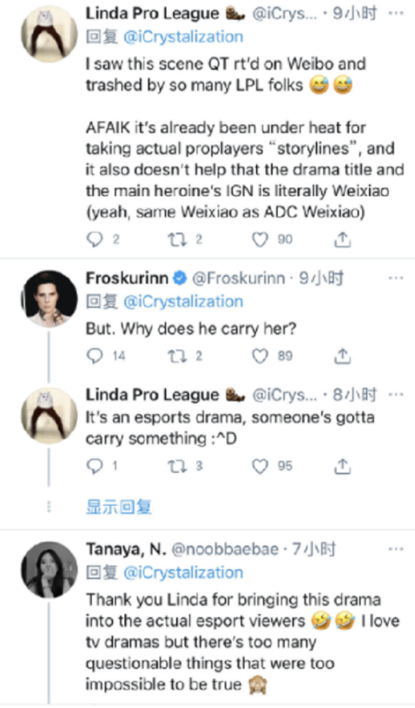Expand hidden replies via 显示回复
This screenshot has height=708, width=415.
coord(119,507)
